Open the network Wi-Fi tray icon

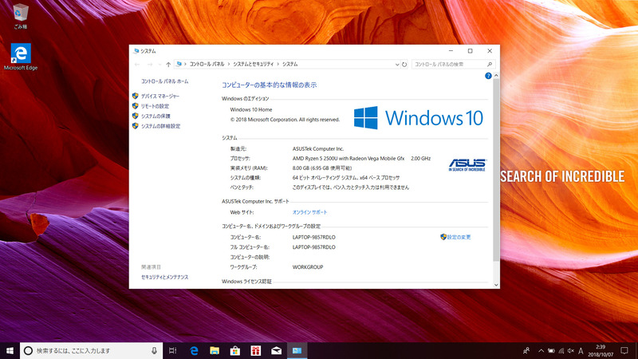tap(561, 350)
